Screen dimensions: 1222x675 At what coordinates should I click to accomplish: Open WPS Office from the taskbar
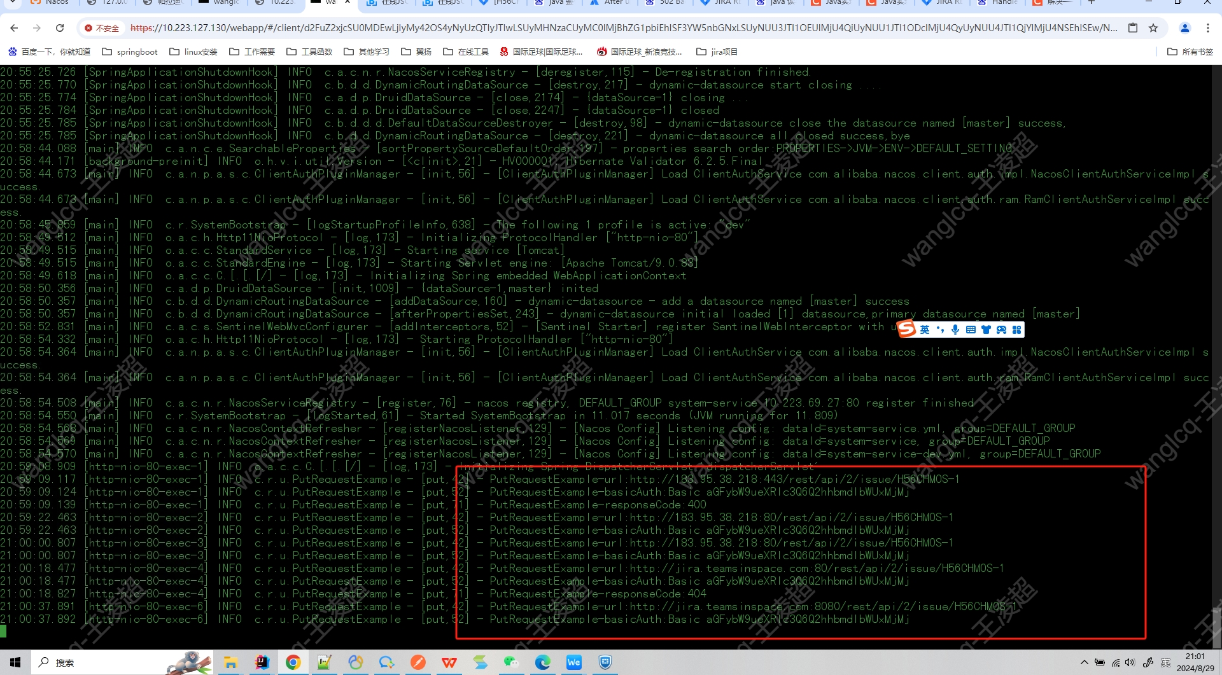click(449, 662)
